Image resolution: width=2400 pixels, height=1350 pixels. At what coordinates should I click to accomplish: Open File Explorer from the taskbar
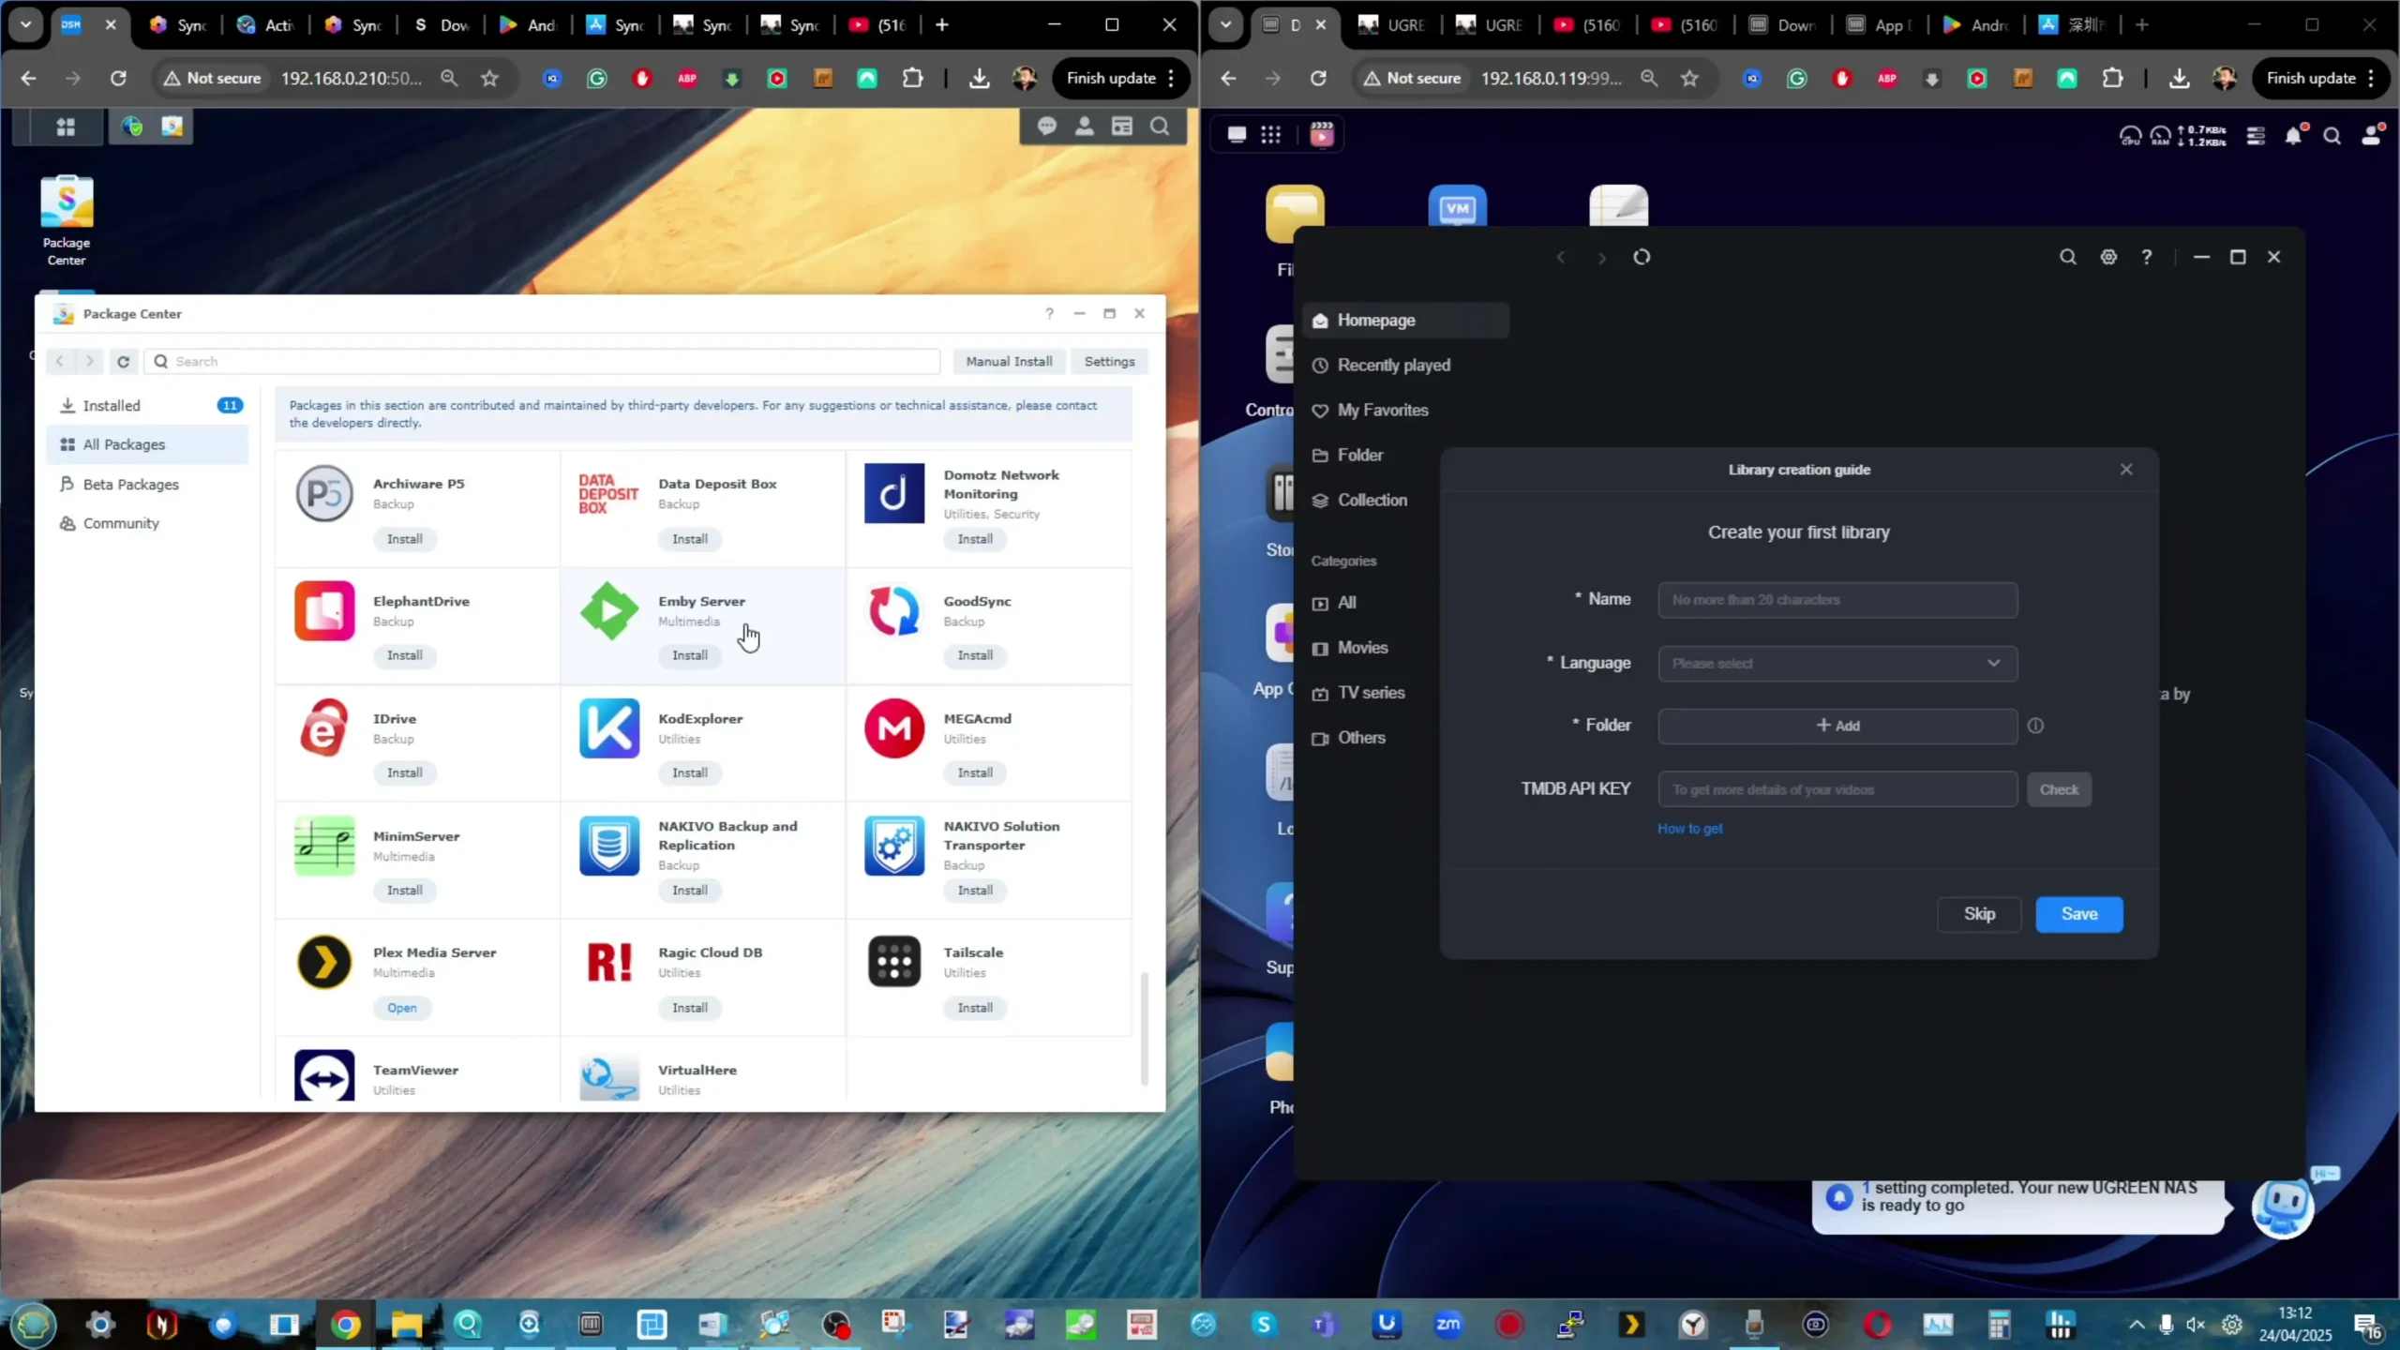click(407, 1325)
